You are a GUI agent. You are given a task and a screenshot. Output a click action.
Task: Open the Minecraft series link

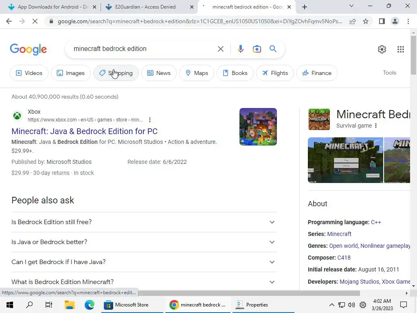[339, 234]
